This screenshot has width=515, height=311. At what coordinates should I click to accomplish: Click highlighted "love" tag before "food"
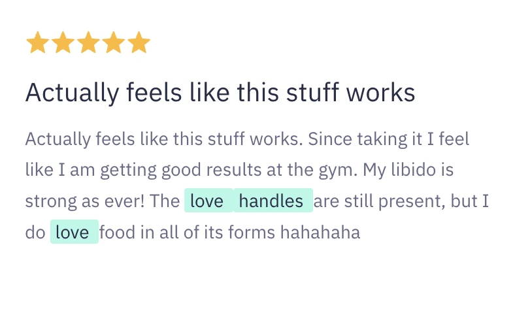[x=73, y=232]
